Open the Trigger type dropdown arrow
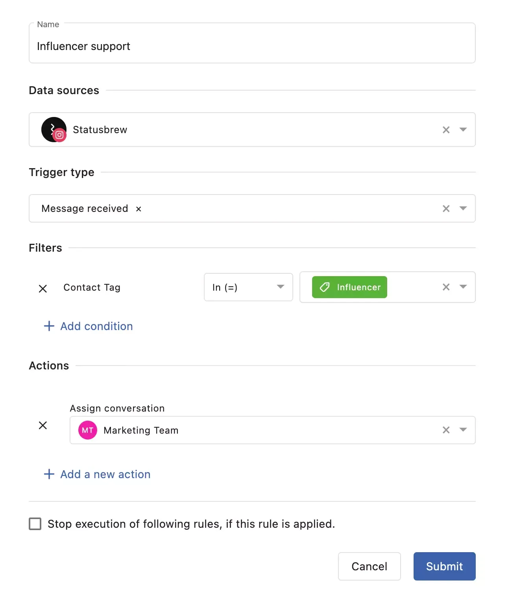 click(x=463, y=208)
